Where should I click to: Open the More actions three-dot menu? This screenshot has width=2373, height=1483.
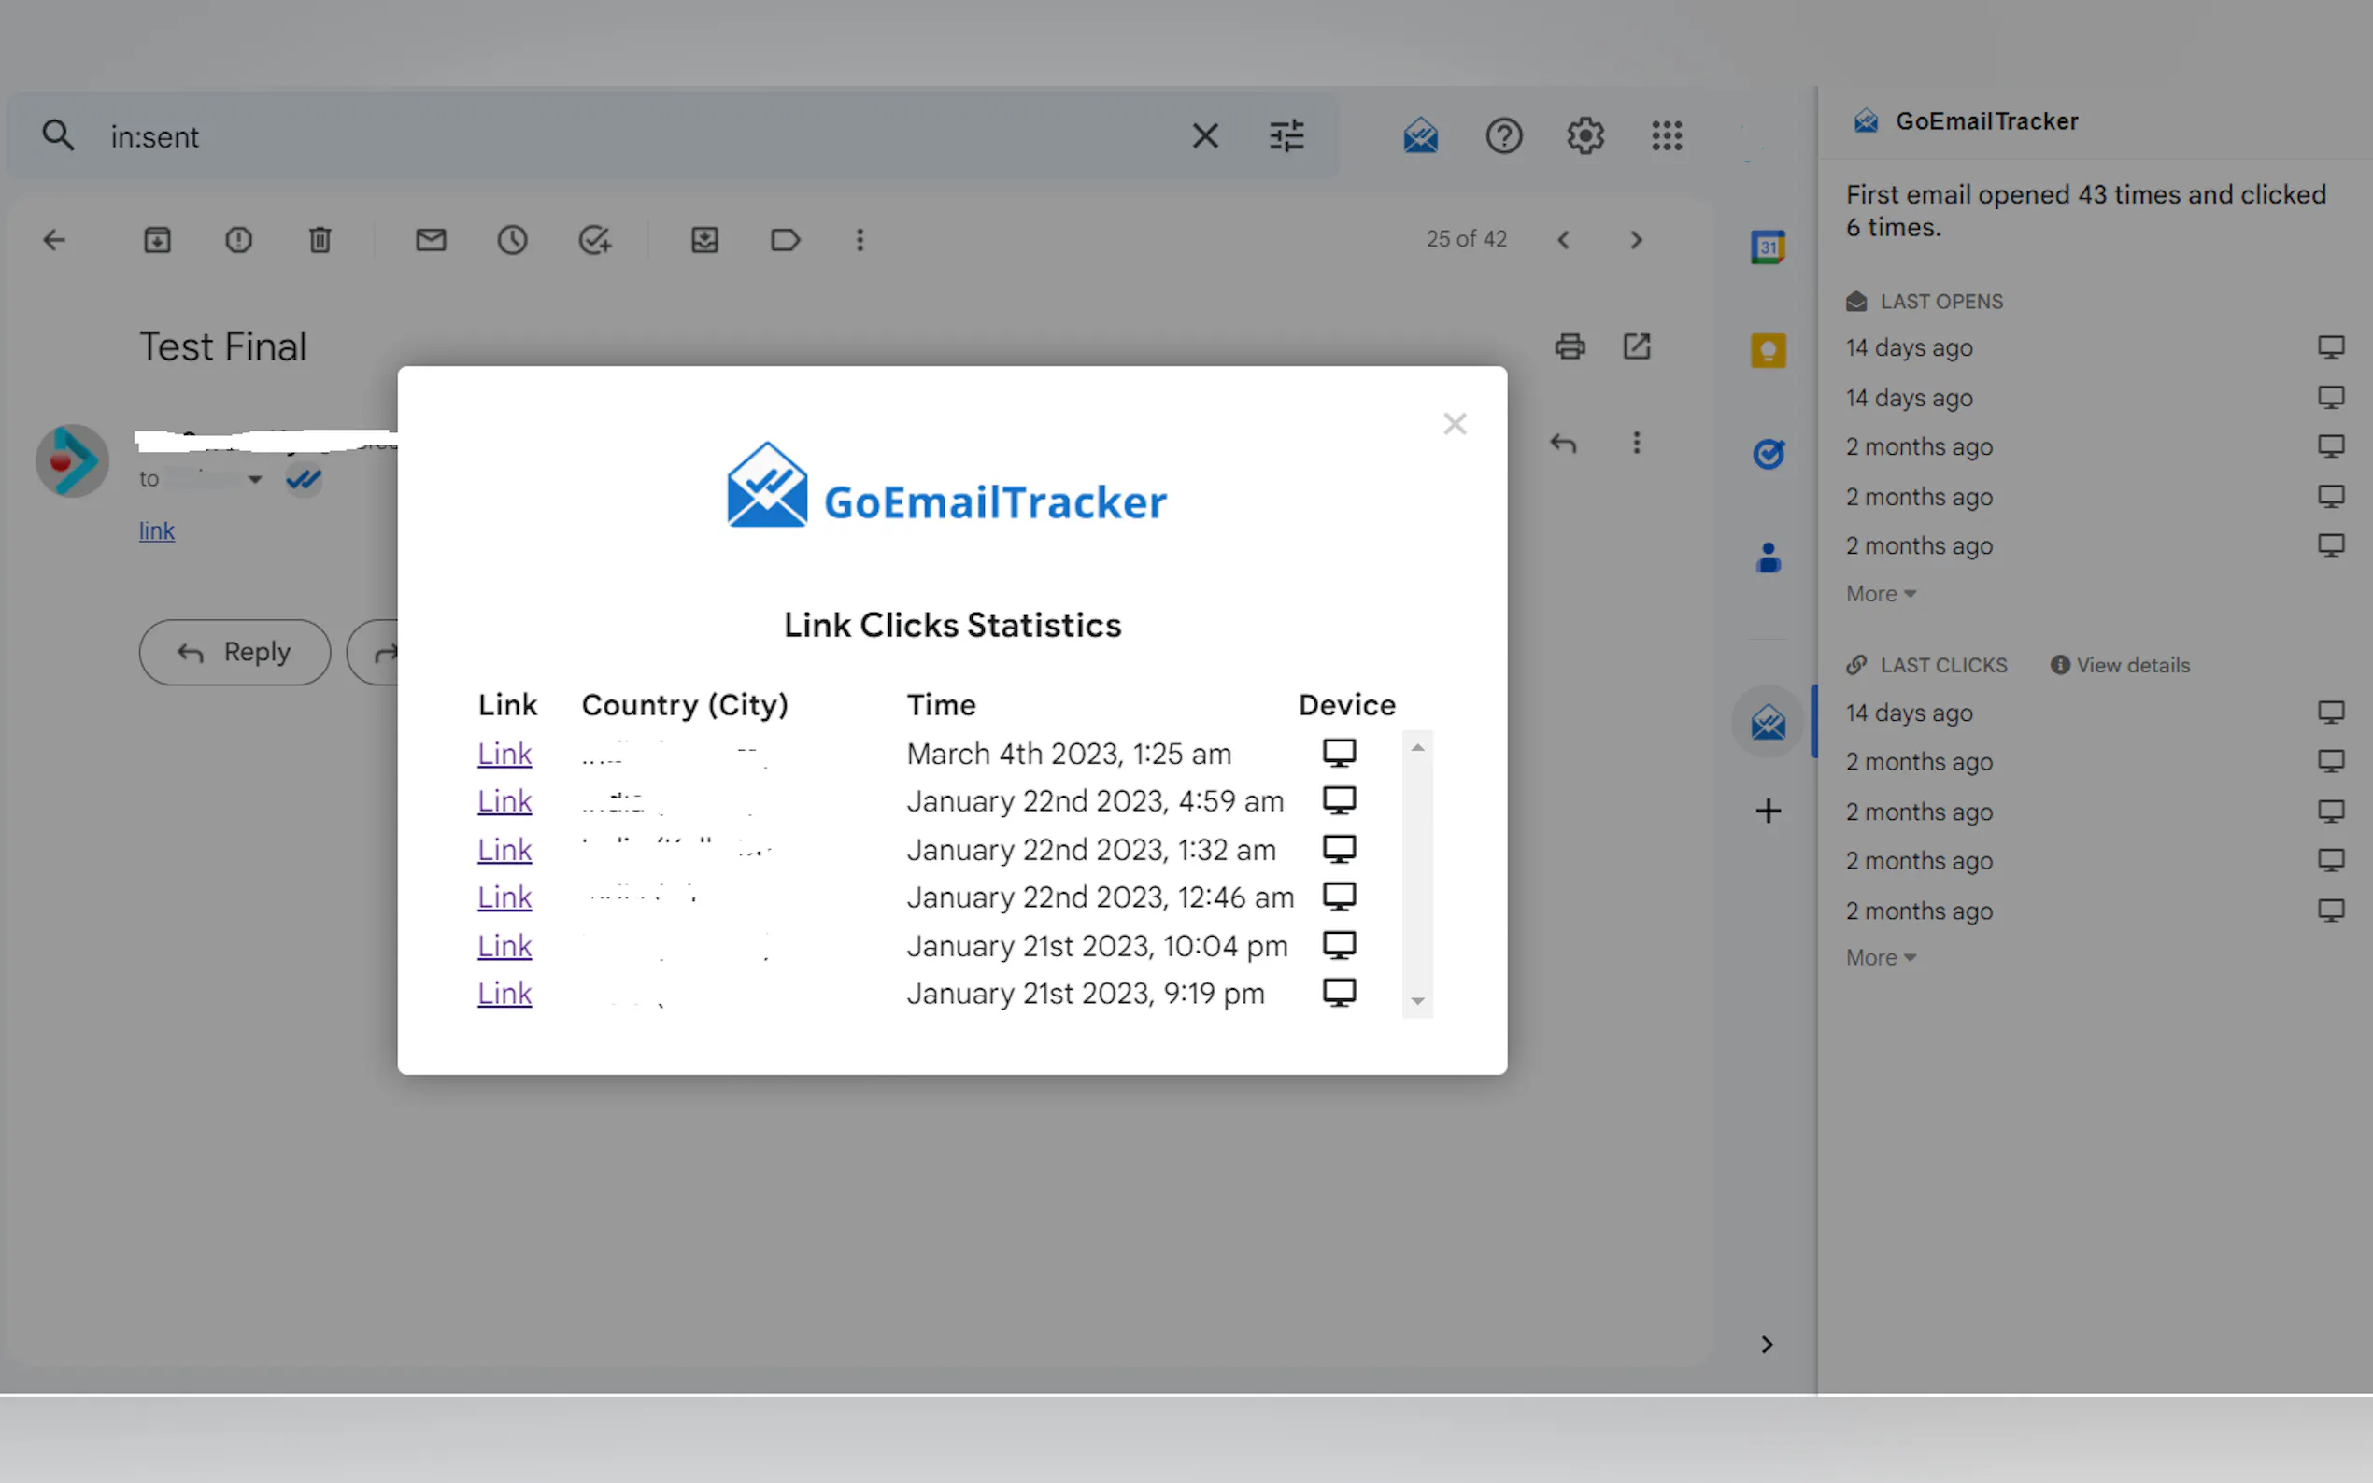860,240
